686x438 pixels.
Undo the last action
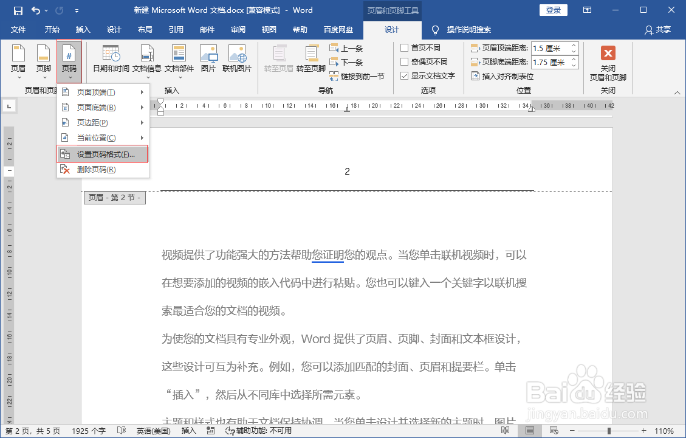pyautogui.click(x=36, y=10)
